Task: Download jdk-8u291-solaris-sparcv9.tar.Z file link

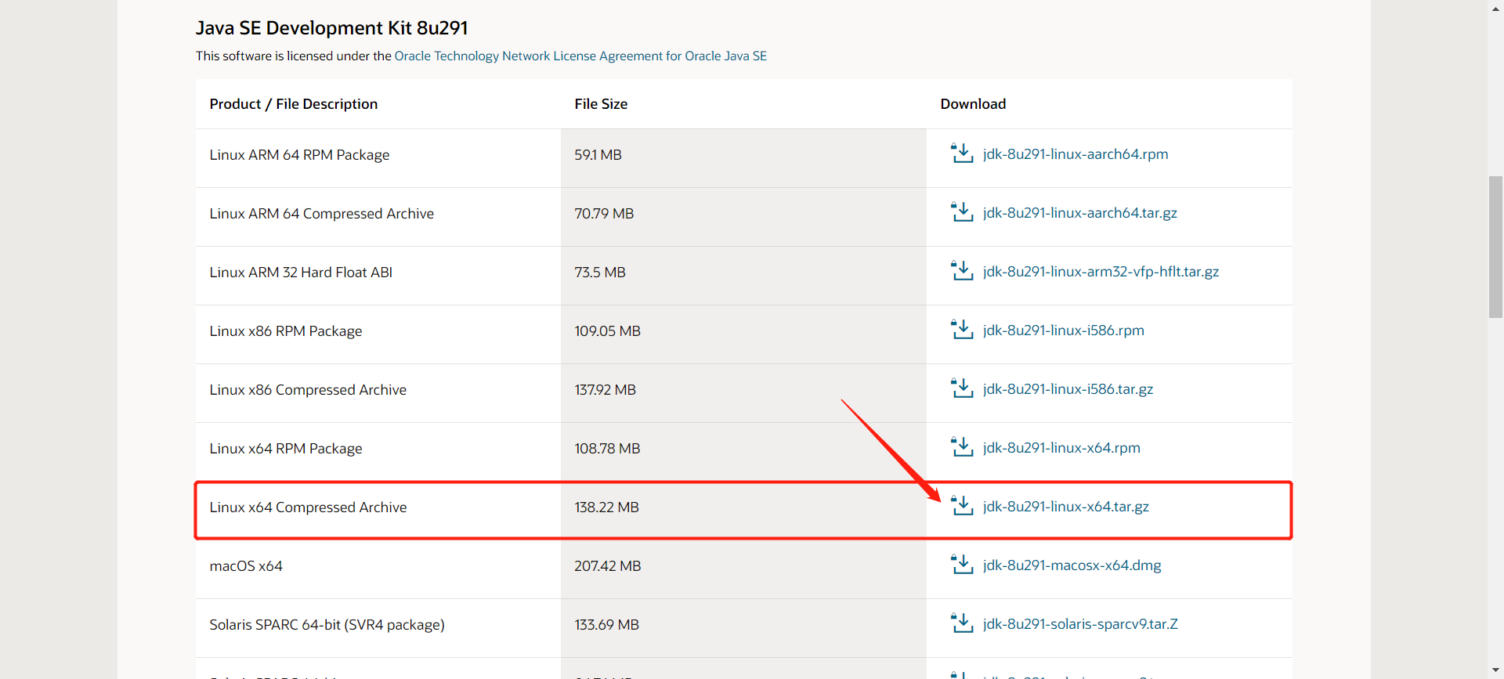Action: point(1080,624)
